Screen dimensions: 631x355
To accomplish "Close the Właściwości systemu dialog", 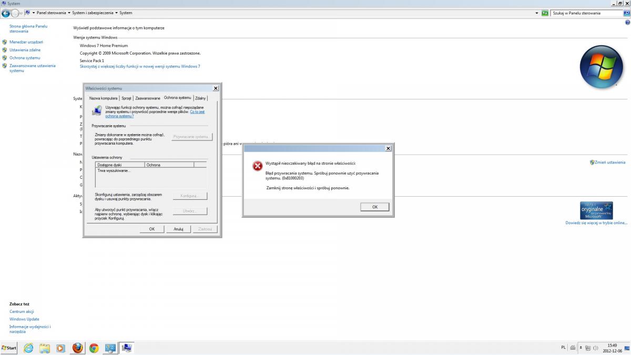I will [216, 88].
